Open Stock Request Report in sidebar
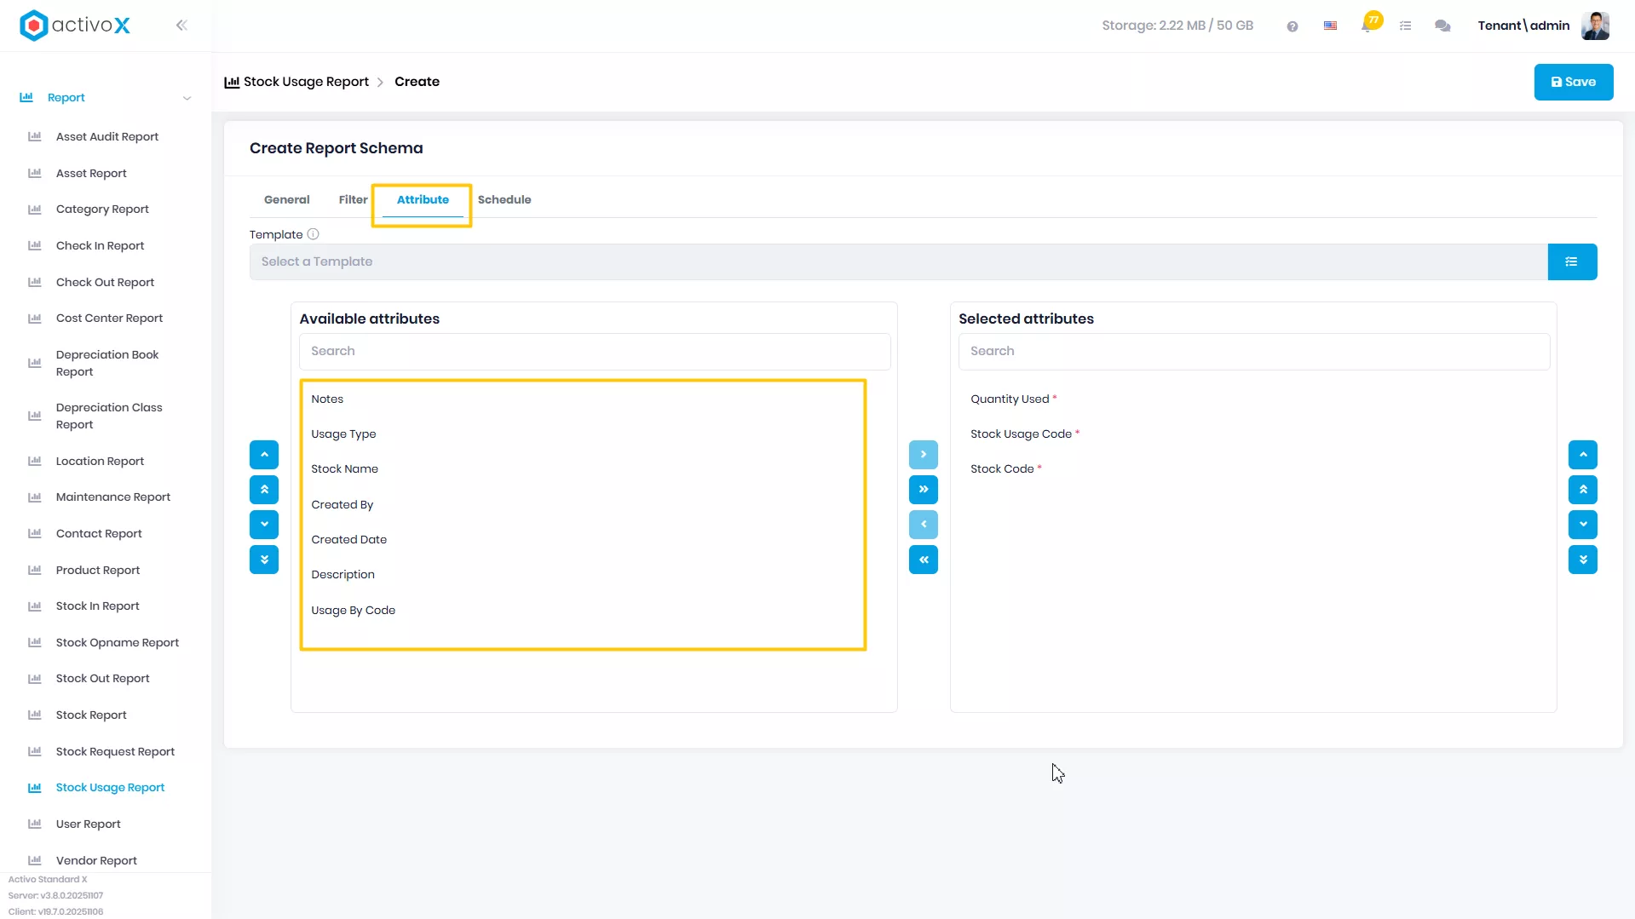Image resolution: width=1635 pixels, height=919 pixels. (x=115, y=752)
